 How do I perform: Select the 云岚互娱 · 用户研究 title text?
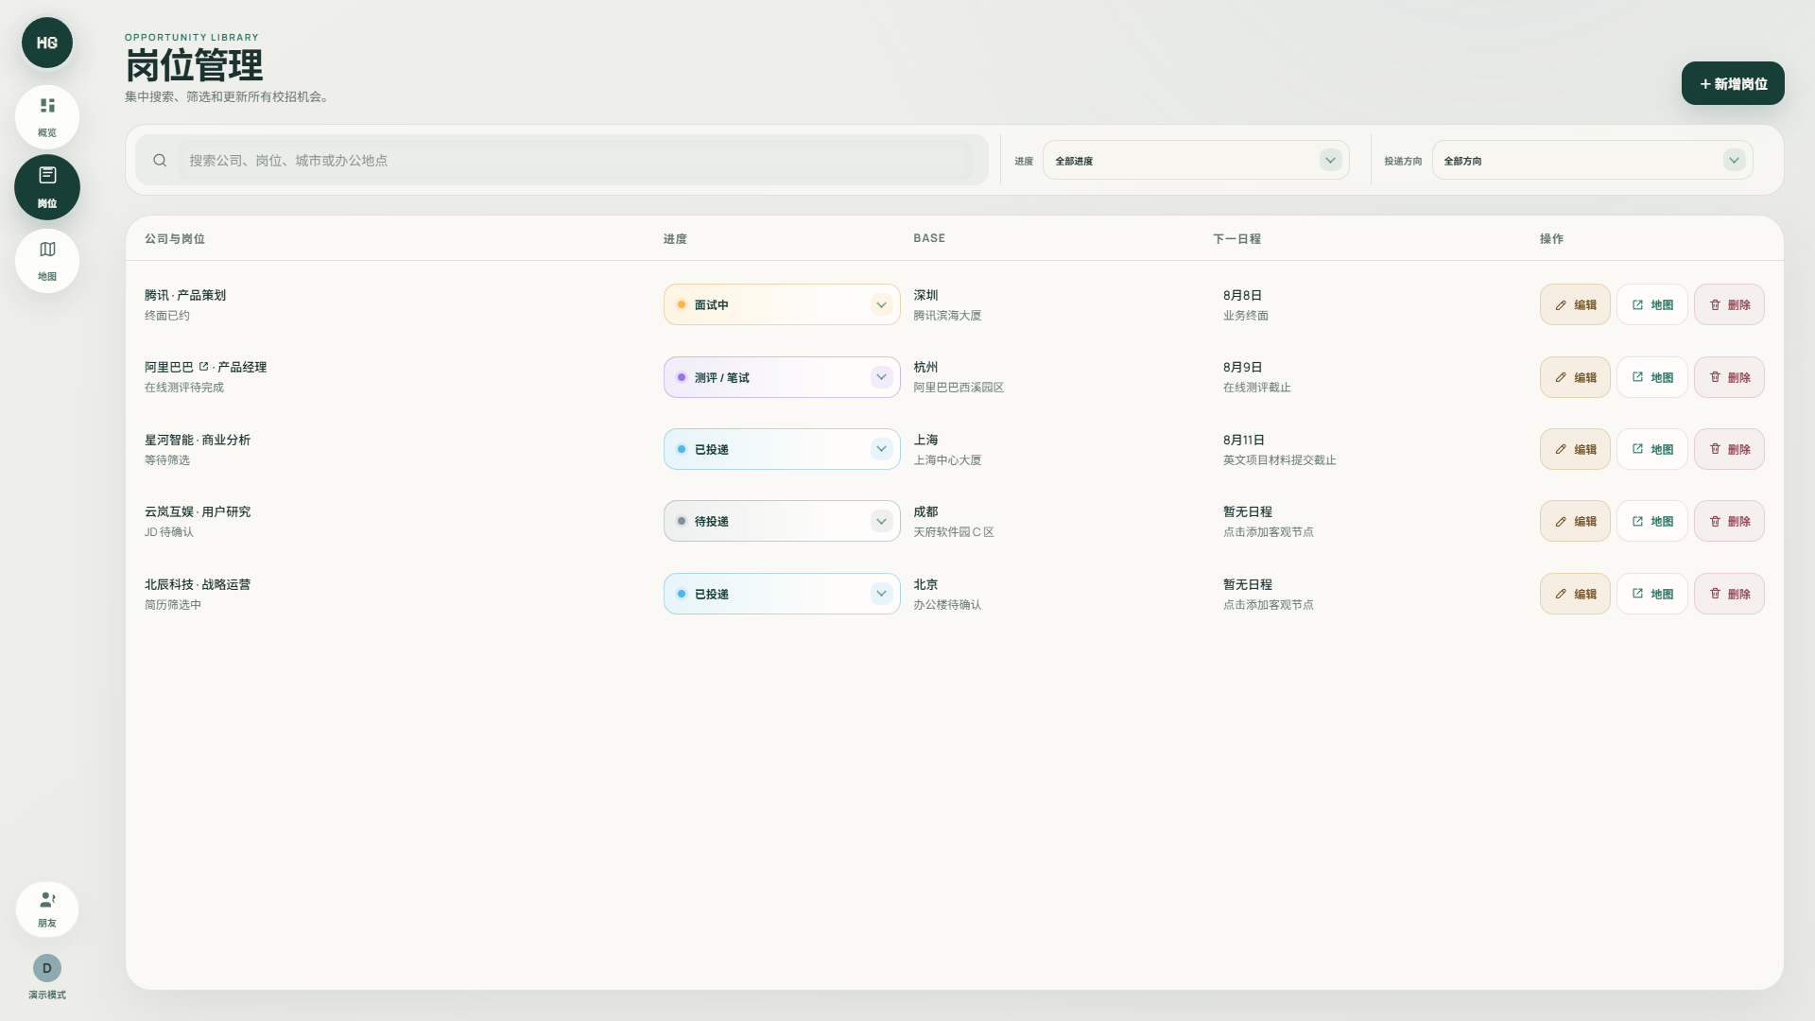198,511
